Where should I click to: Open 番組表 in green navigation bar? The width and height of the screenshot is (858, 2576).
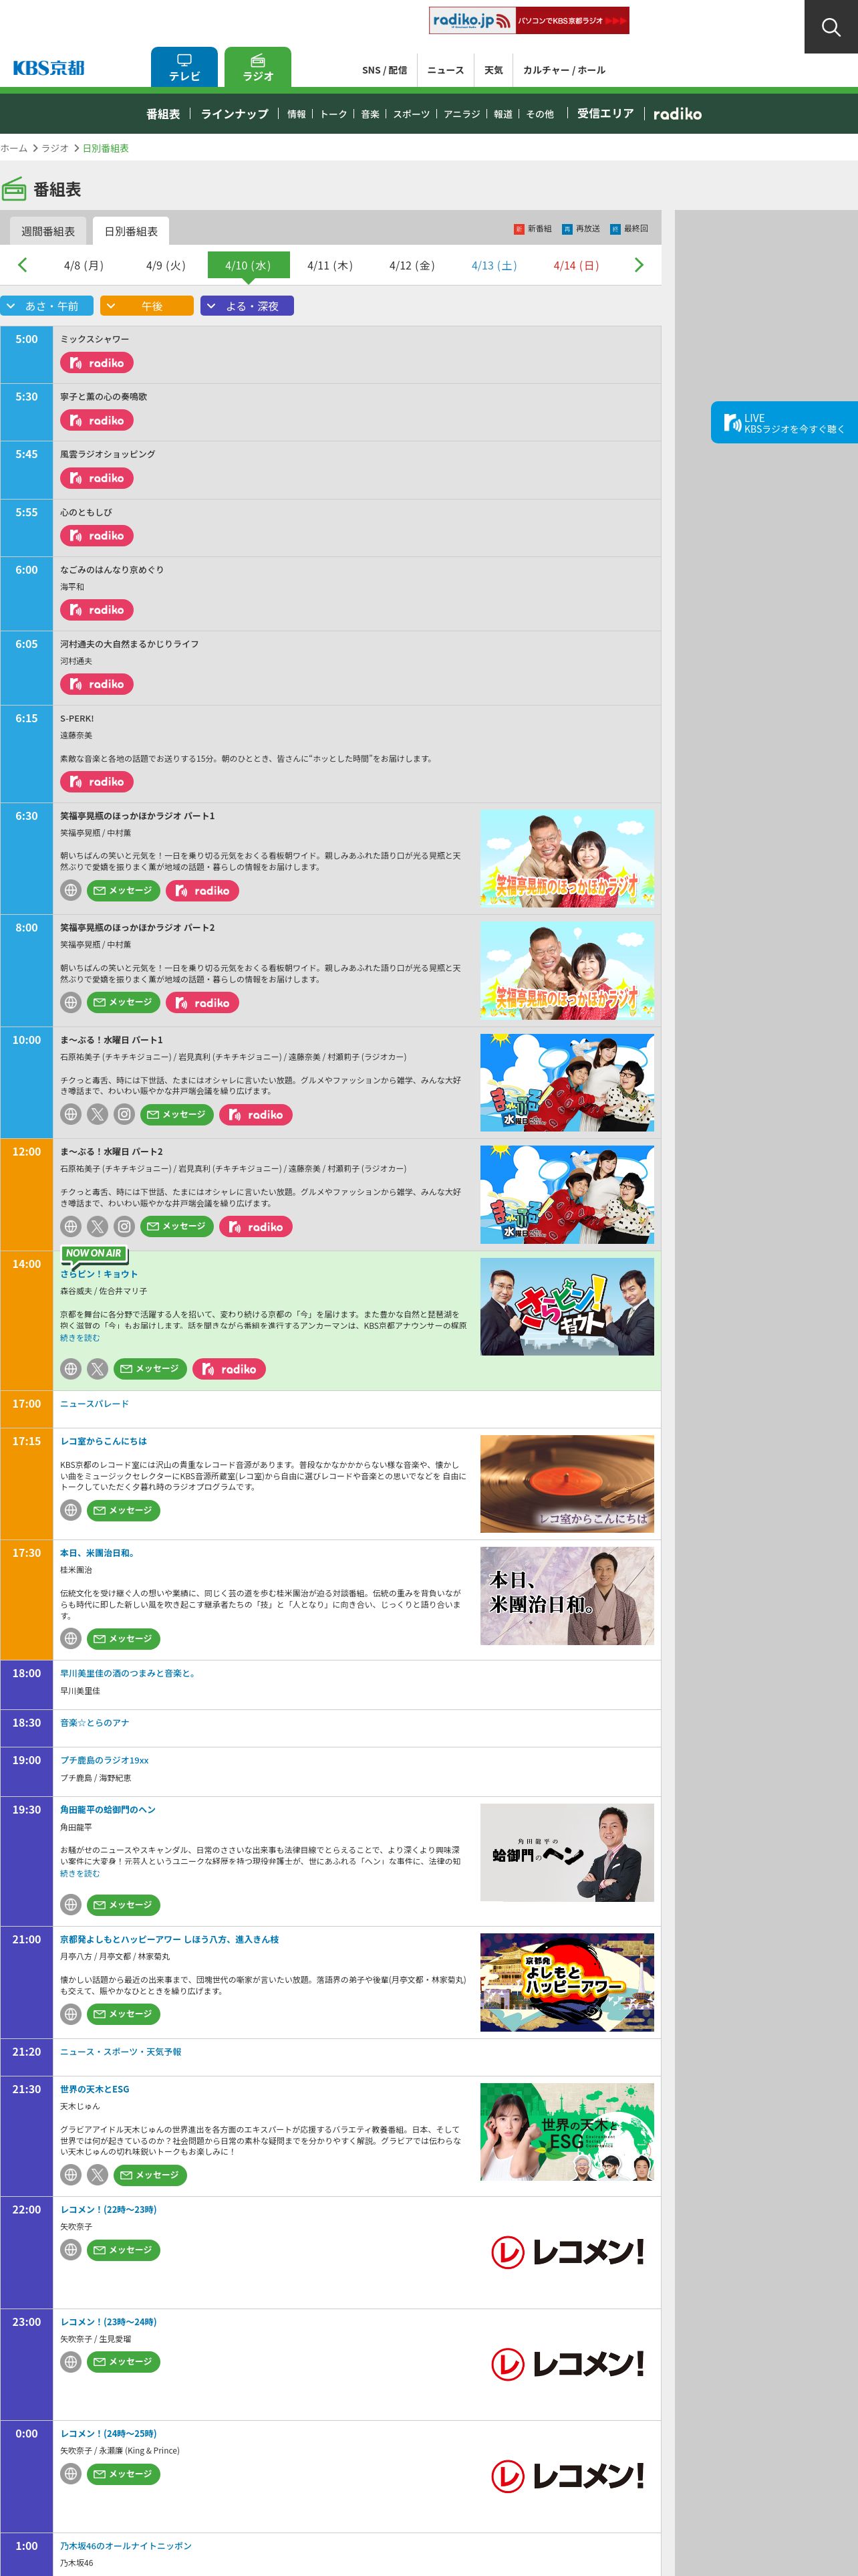(x=163, y=114)
